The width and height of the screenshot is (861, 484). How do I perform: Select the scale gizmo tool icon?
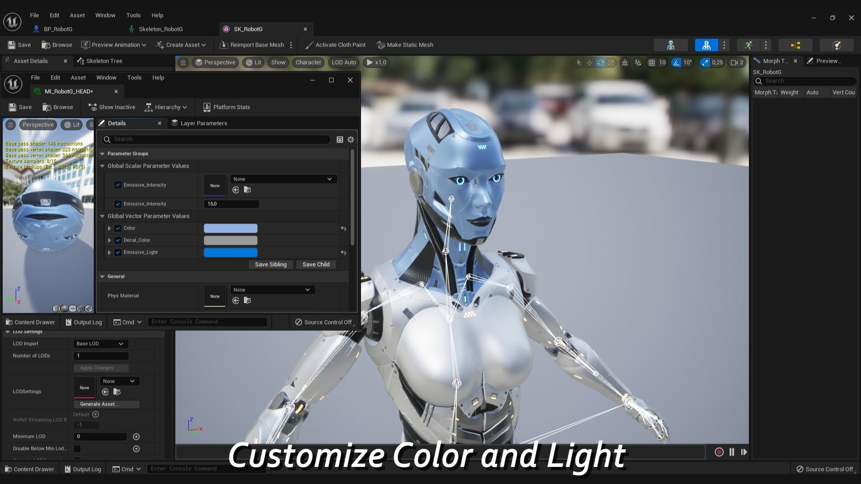(x=611, y=62)
